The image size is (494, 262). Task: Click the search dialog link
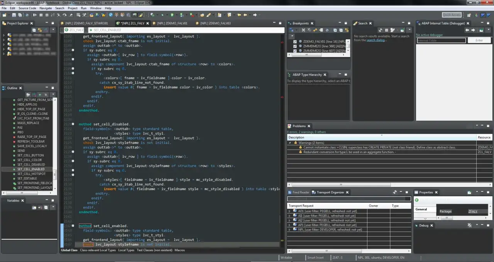pyautogui.click(x=376, y=40)
